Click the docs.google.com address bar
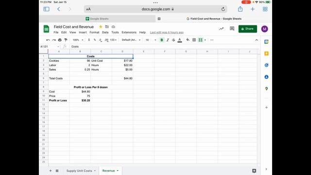The image size is (311, 175). pos(155,9)
